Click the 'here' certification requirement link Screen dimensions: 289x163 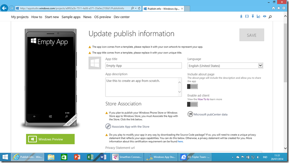click(180, 142)
